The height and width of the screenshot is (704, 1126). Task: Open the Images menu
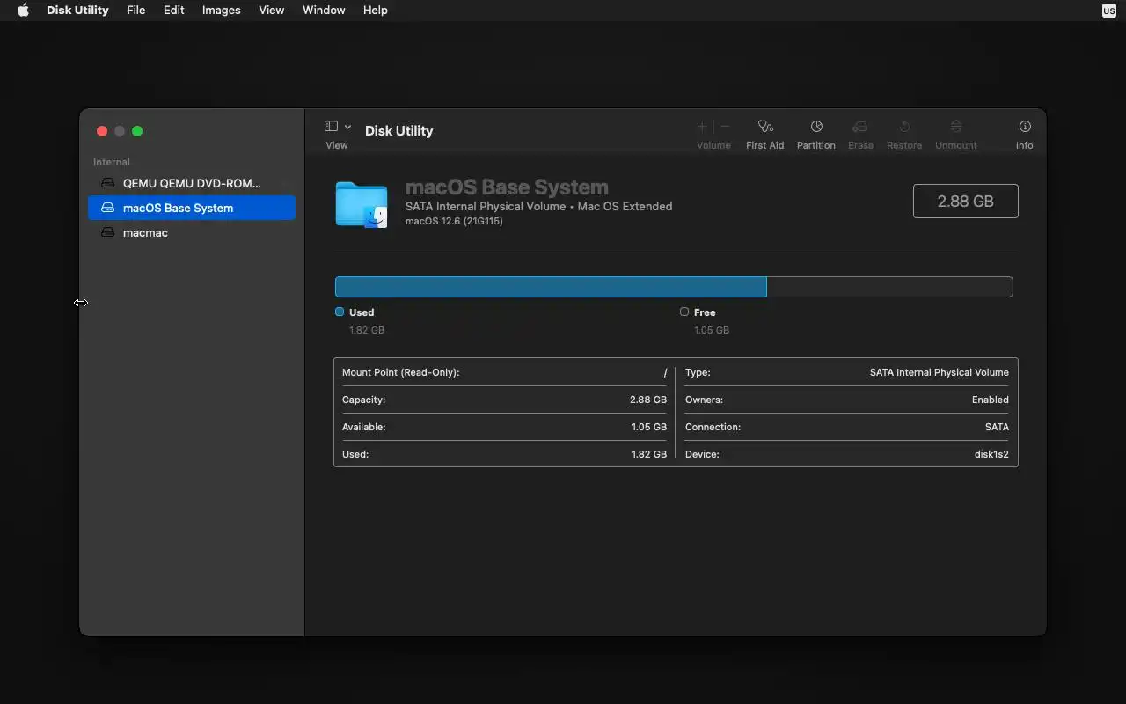pyautogui.click(x=221, y=11)
